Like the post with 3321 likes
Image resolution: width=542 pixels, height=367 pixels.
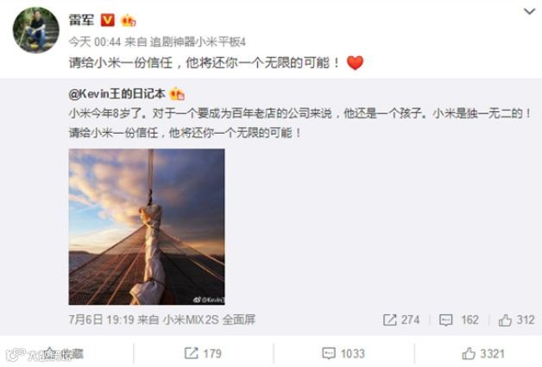[483, 353]
